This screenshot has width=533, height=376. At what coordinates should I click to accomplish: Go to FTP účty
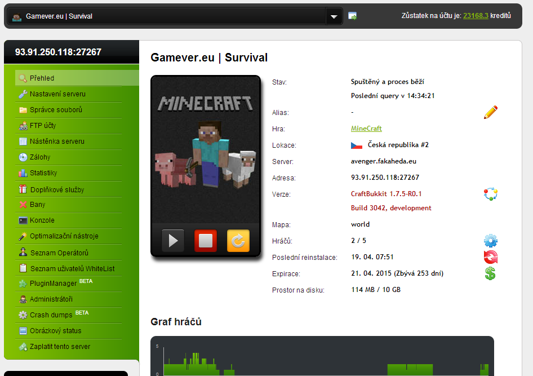click(68, 126)
